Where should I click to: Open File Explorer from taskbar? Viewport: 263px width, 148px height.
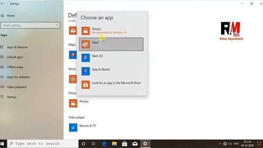click(x=114, y=143)
